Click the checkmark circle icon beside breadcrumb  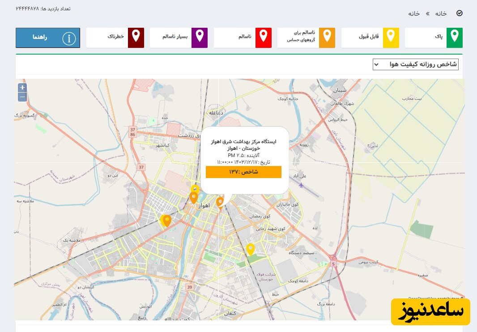[460, 13]
